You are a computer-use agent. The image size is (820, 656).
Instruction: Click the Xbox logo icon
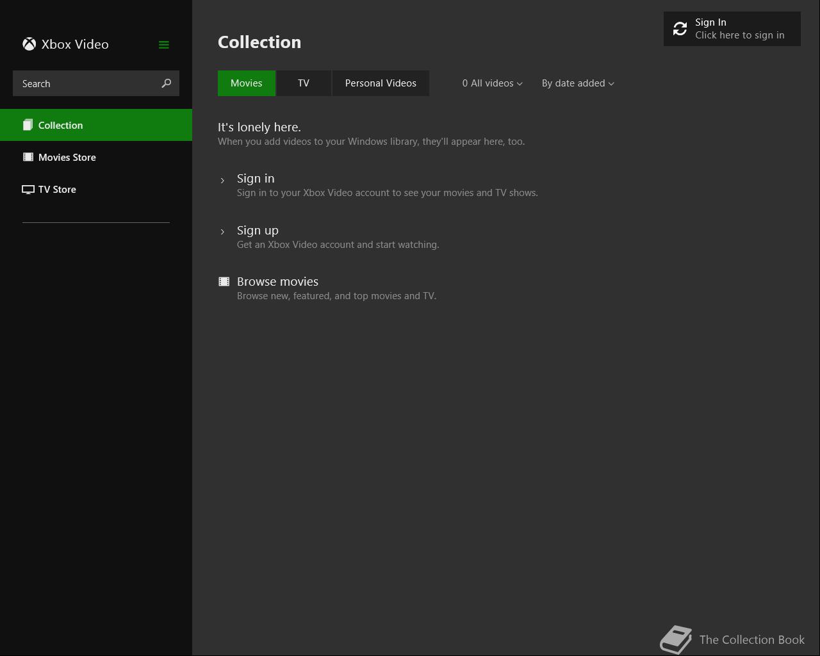coord(29,44)
